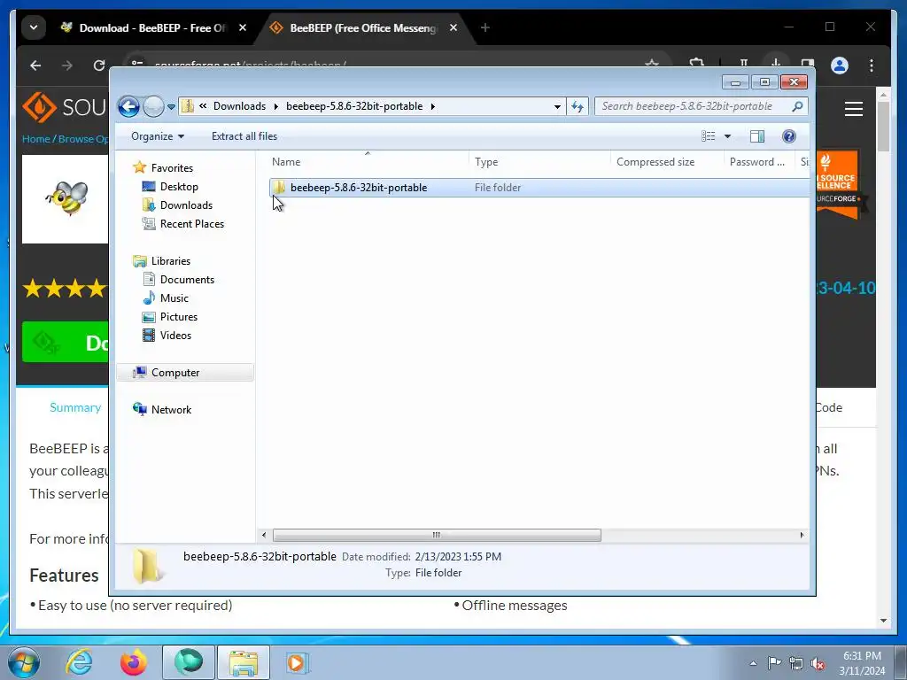The height and width of the screenshot is (680, 907).
Task: Click the Explorer Back arrow button
Action: (128, 106)
